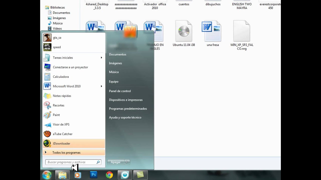Open Notas rápidas sticky notes icon
Viewport: 321px width, 180px height.
[x=47, y=96]
